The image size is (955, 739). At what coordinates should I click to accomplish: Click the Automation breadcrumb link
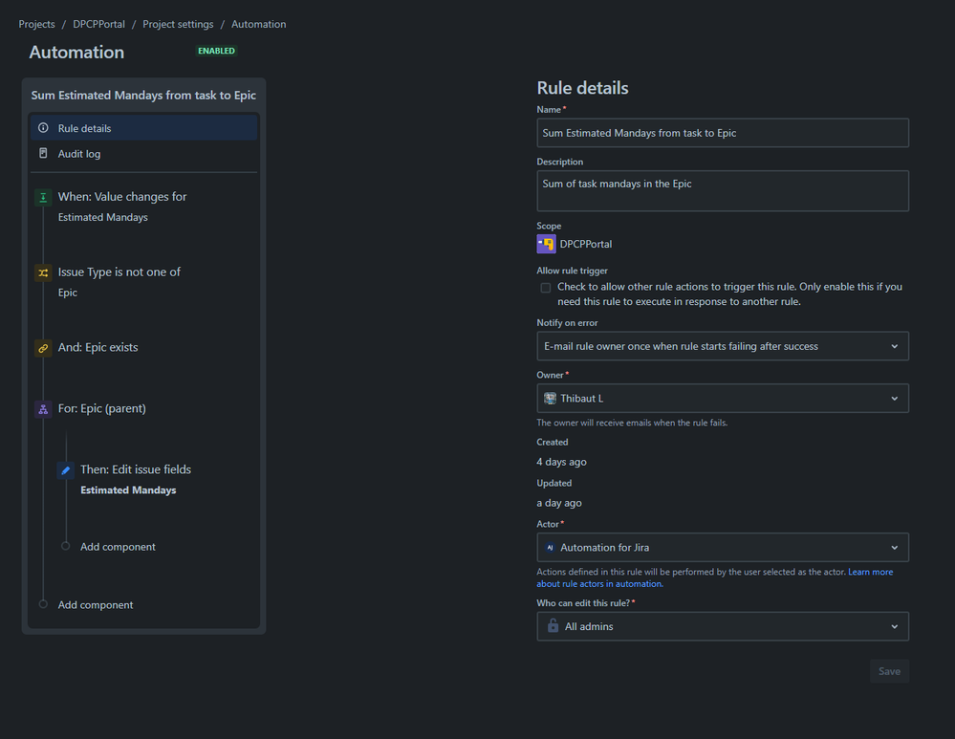pyautogui.click(x=258, y=24)
